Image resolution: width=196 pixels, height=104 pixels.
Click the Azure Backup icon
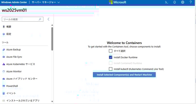(x=4, y=50)
